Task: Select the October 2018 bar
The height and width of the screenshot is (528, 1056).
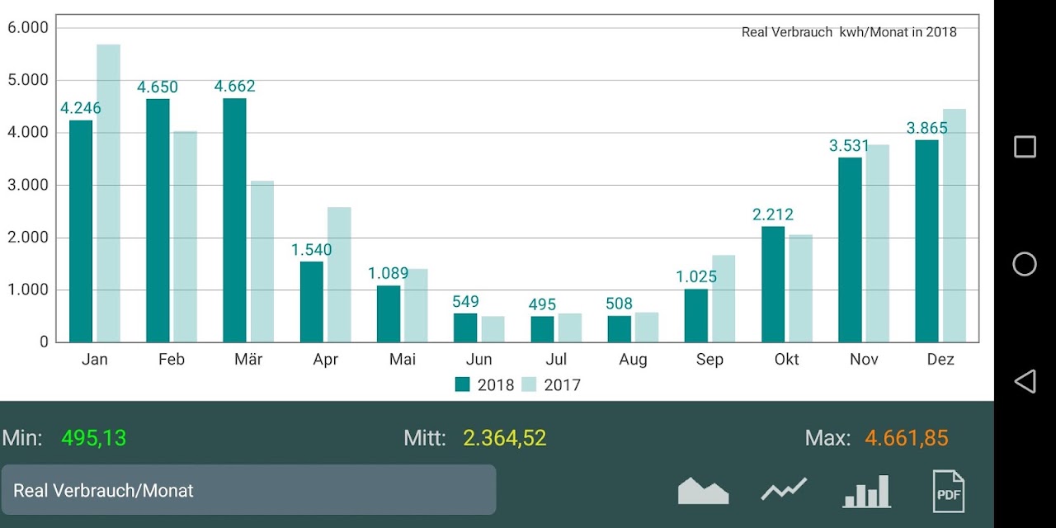Action: point(773,284)
